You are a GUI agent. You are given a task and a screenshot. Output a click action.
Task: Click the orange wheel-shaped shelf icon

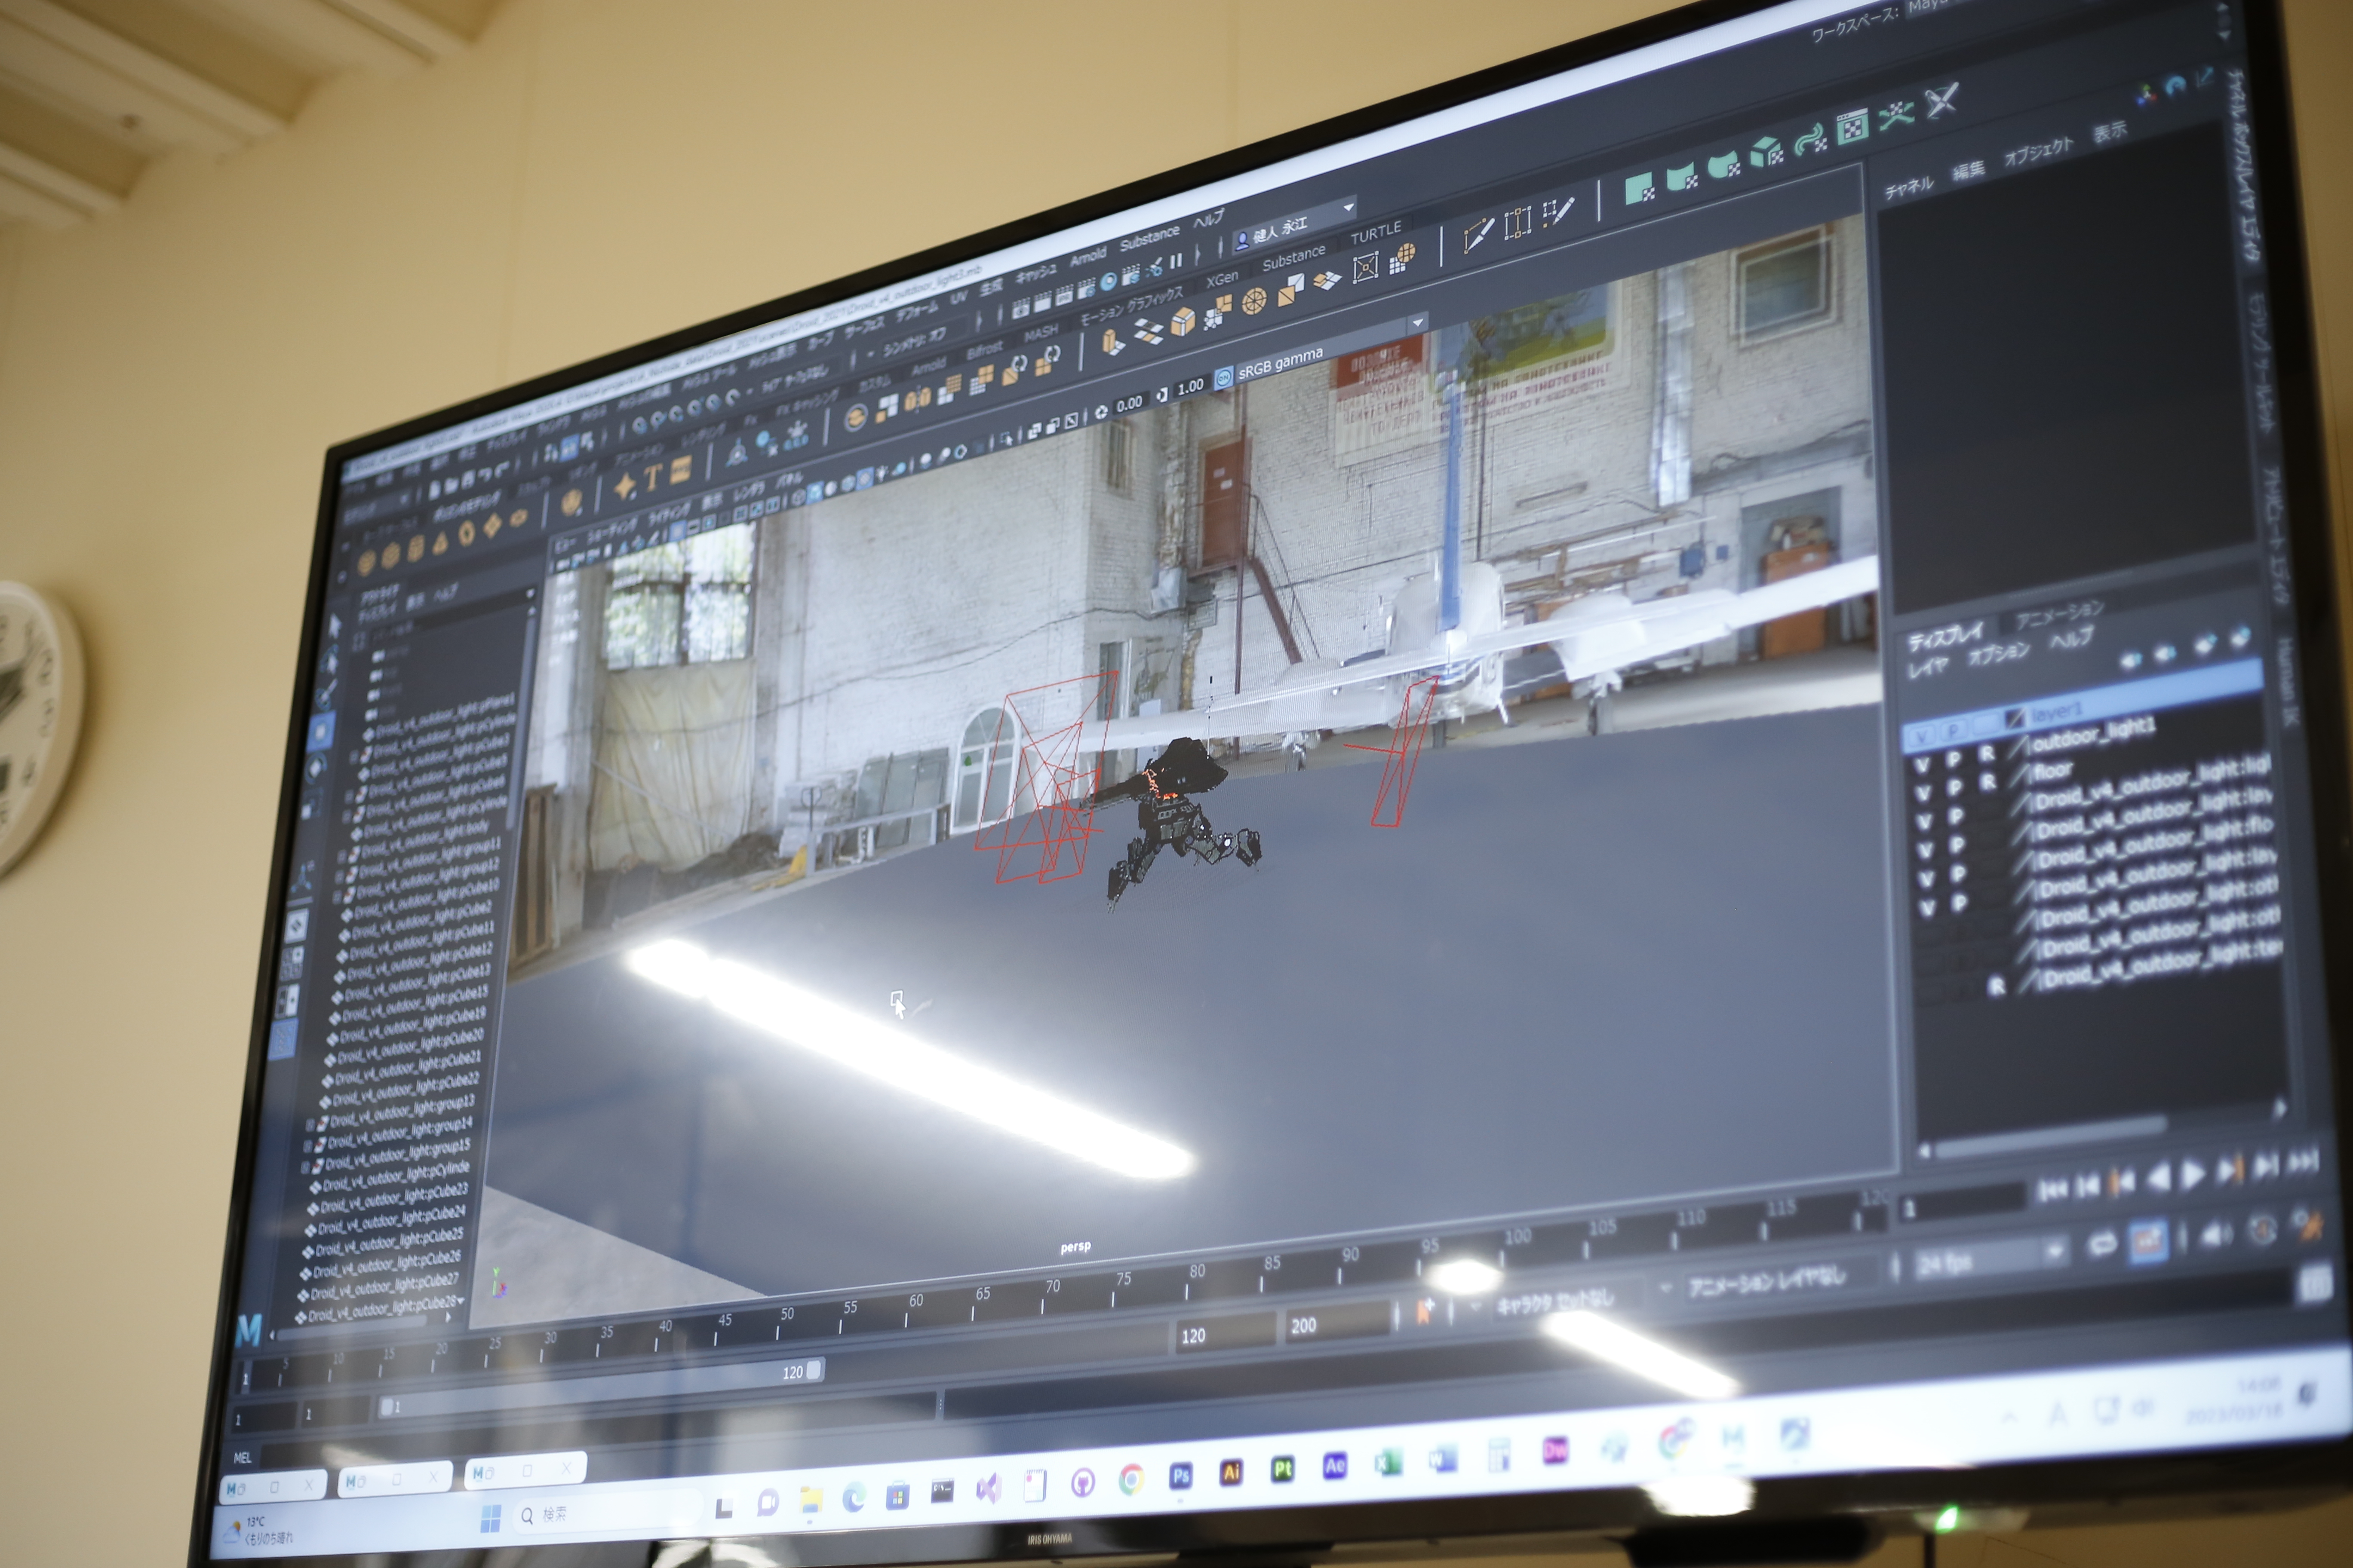(1253, 300)
